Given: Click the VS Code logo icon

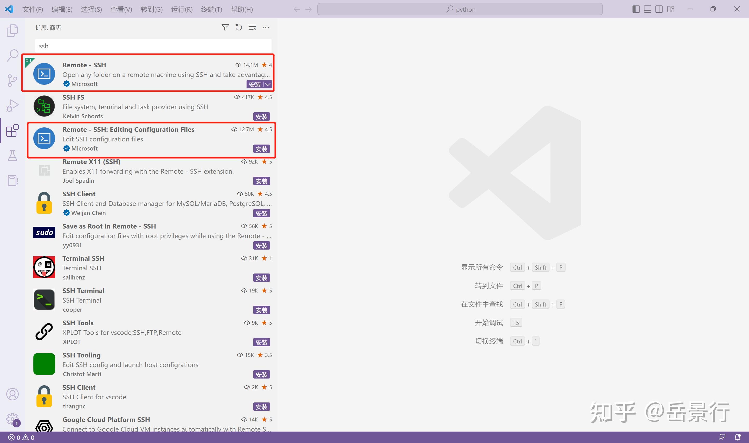Looking at the screenshot, I should [x=9, y=9].
